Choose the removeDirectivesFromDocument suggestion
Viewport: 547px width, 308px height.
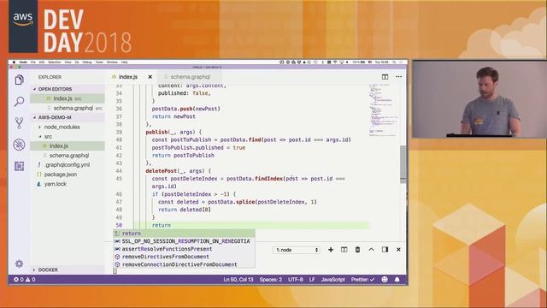click(x=184, y=257)
